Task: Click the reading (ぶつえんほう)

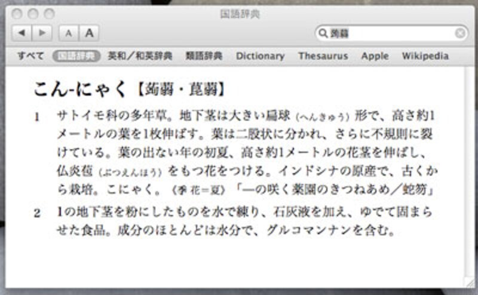Action: (x=130, y=172)
